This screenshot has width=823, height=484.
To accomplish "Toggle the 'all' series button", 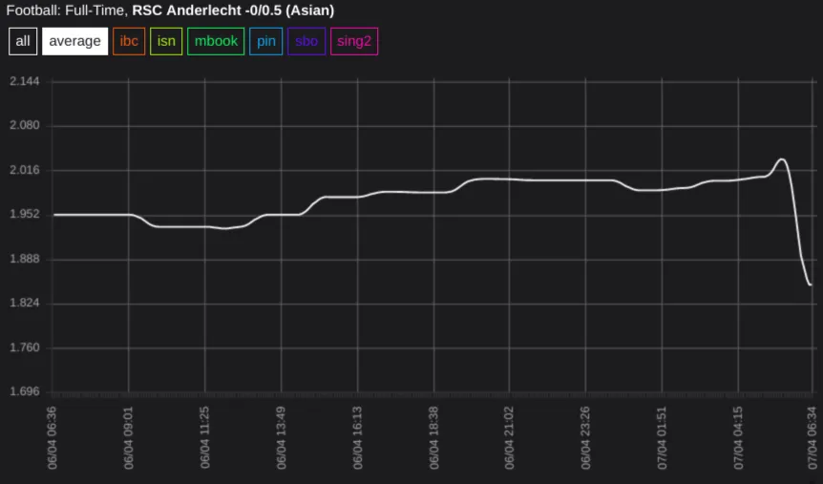I will point(23,41).
